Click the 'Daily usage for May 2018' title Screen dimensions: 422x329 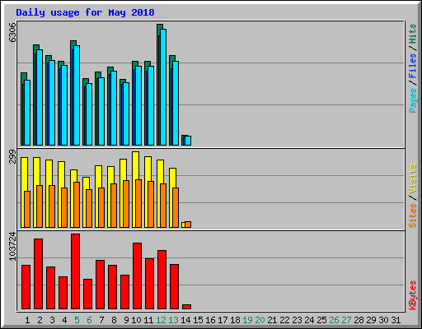click(x=85, y=12)
